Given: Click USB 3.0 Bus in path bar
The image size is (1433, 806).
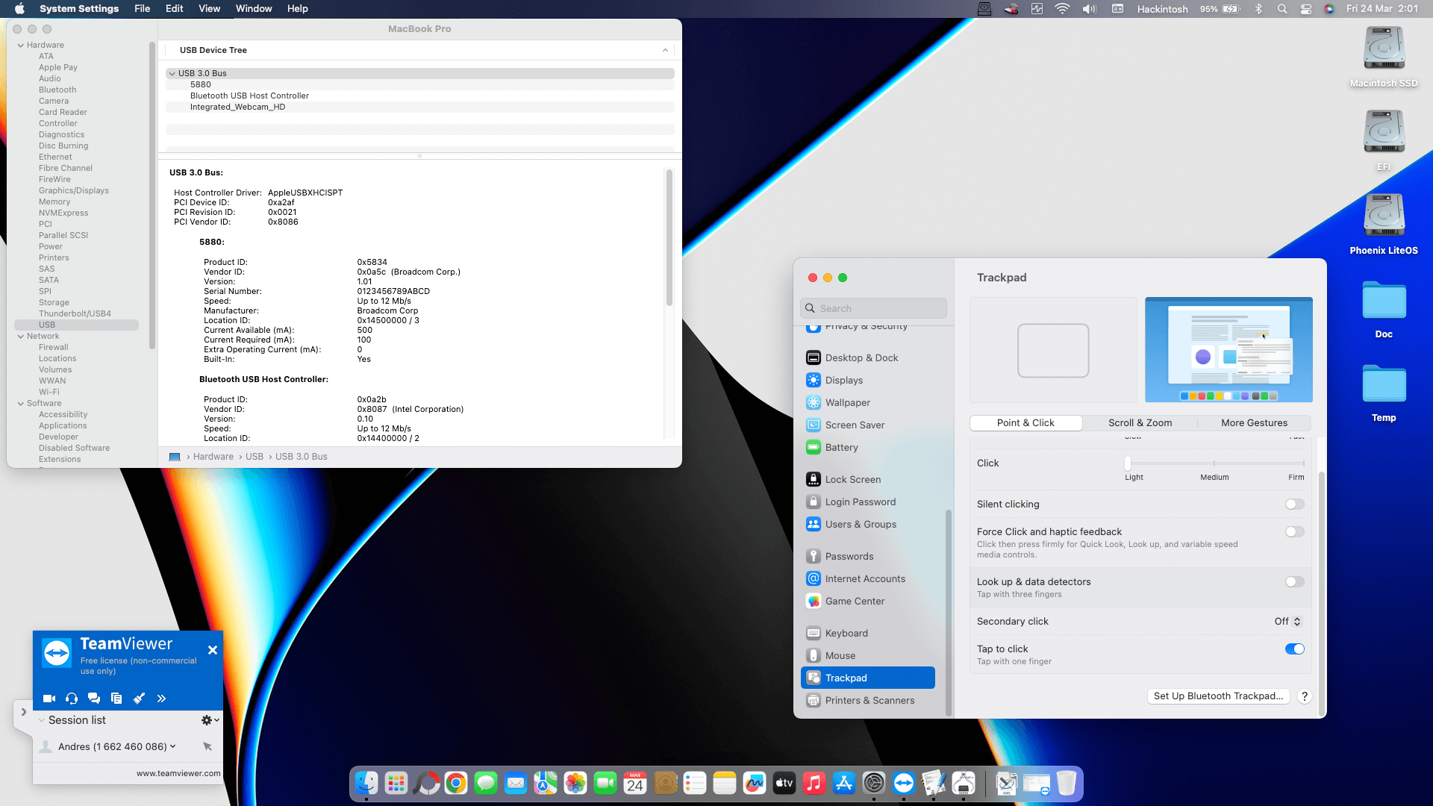Looking at the screenshot, I should pos(302,457).
